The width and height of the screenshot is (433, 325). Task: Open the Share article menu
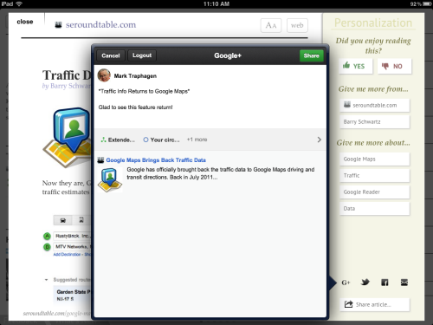[x=374, y=304]
